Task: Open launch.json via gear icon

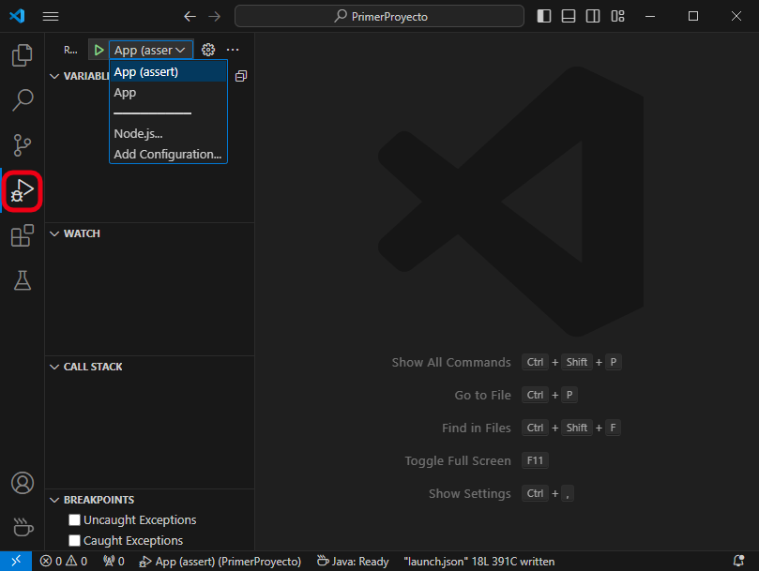Action: pyautogui.click(x=208, y=50)
